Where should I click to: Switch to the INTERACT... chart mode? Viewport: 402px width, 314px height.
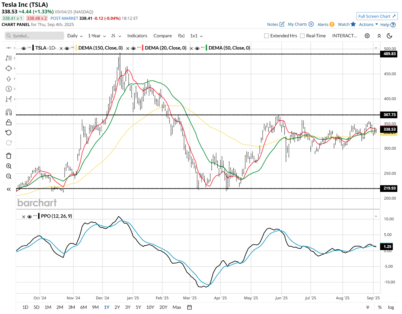344,36
